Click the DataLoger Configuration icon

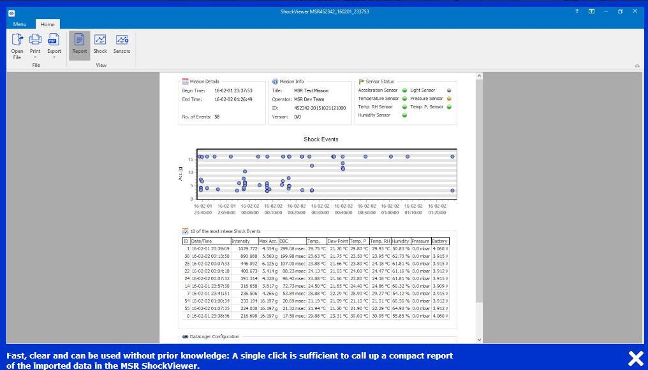[x=185, y=337]
